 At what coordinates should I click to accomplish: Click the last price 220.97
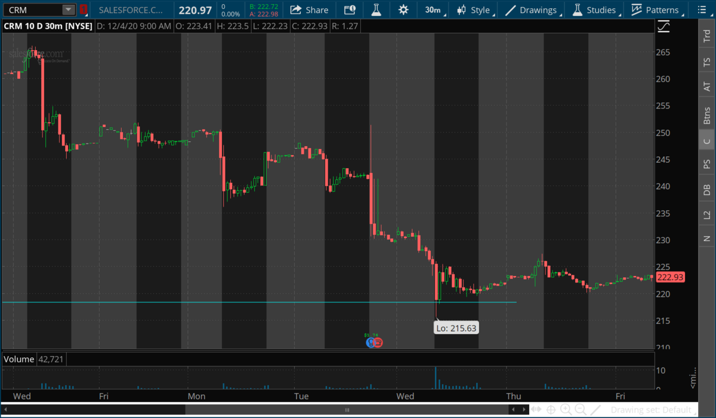pos(196,10)
